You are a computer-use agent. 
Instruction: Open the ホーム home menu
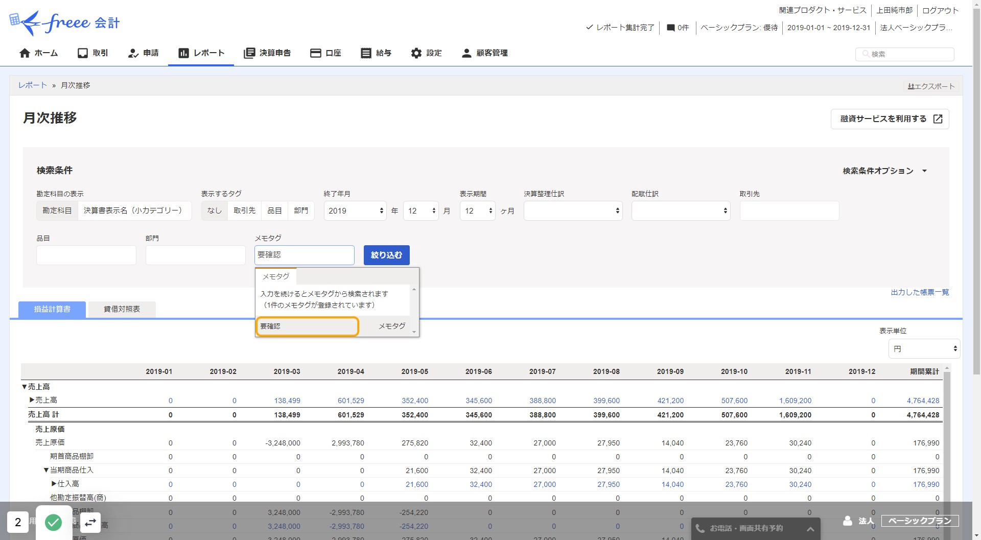tap(38, 53)
